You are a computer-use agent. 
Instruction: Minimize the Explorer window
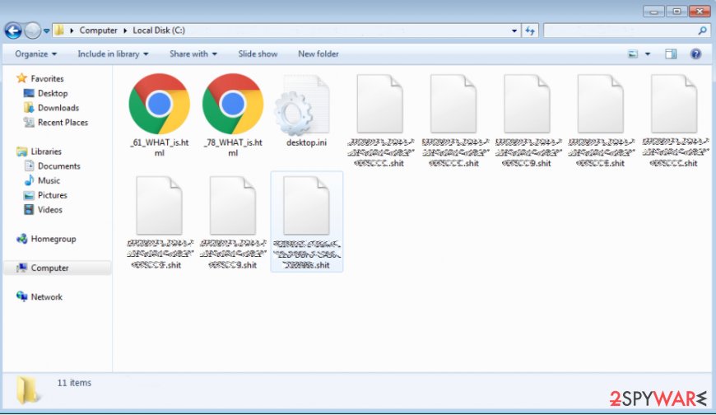click(654, 12)
